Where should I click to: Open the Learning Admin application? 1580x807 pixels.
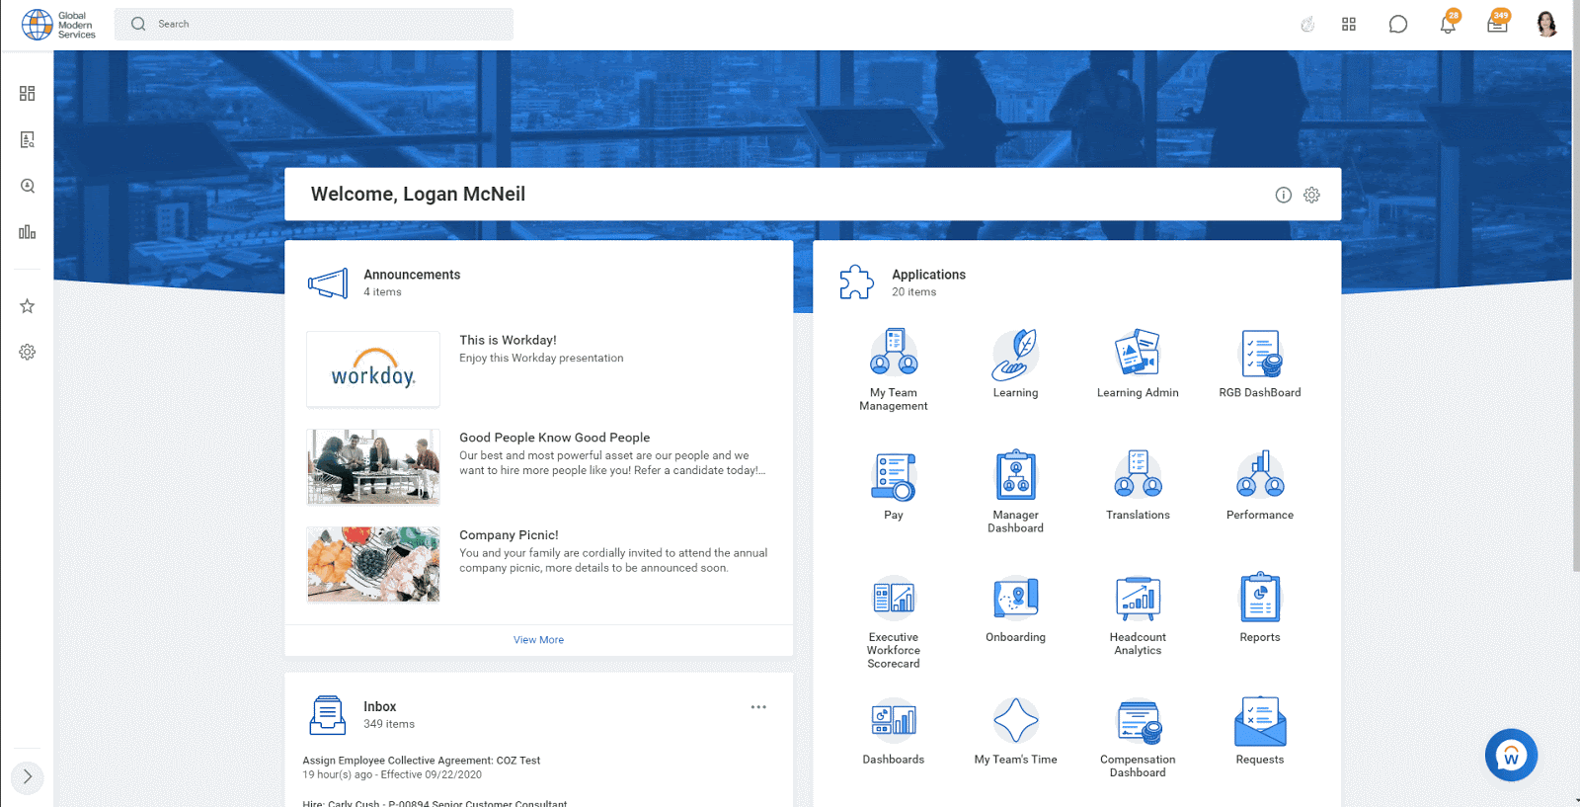1138,363
